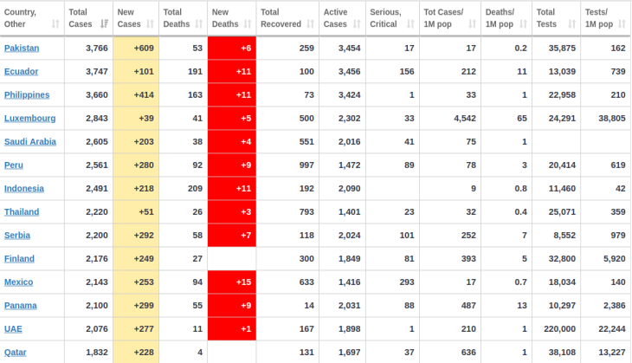
Task: Click the Total Cases column header label
Action: [81, 18]
